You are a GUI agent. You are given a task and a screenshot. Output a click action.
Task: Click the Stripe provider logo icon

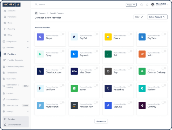40,37
